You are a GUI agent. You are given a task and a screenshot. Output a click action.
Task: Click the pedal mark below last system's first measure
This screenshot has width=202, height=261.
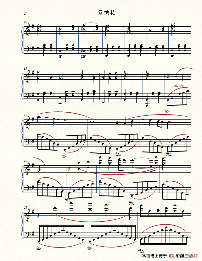click(x=39, y=249)
